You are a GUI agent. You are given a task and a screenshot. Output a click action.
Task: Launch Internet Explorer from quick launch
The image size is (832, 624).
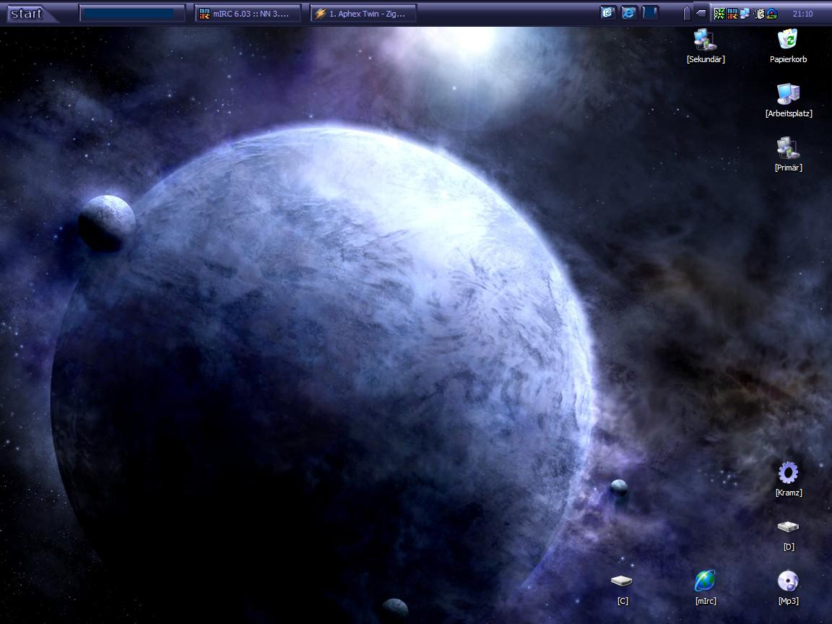click(629, 13)
